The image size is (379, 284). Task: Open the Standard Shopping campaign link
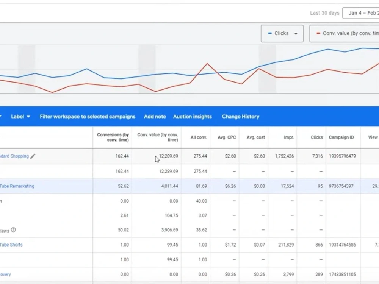(14, 156)
